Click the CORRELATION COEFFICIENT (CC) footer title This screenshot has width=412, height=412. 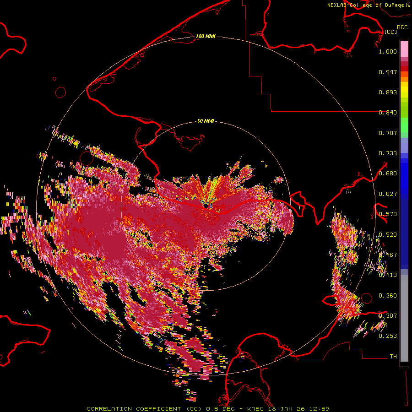tap(144, 409)
